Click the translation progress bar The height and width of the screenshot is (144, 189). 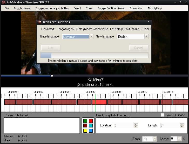[94, 55]
